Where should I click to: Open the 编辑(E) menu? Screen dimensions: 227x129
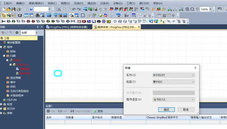click(20, 3)
